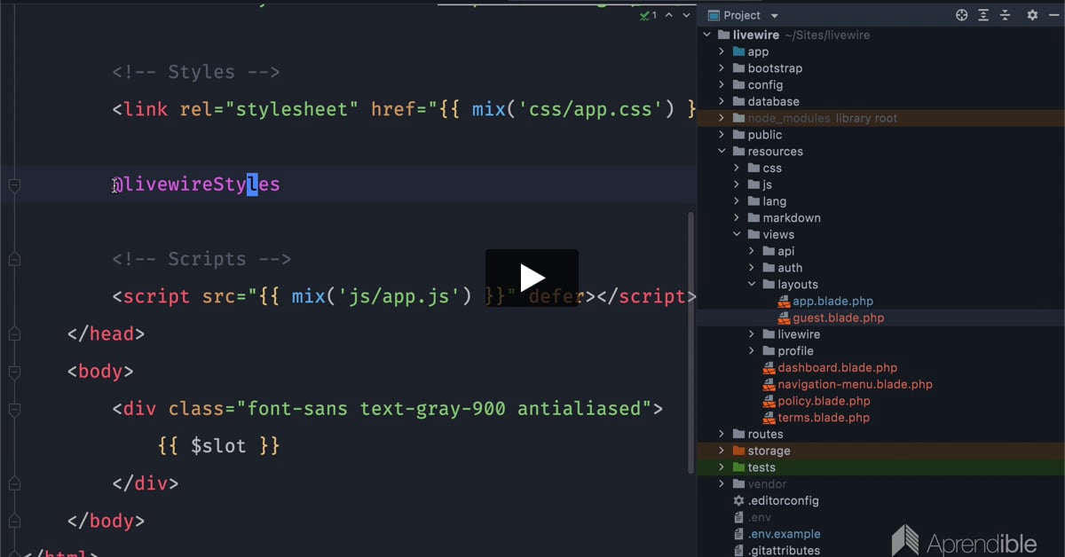Expand the livewire views subfolder
Image resolution: width=1065 pixels, height=557 pixels.
751,334
